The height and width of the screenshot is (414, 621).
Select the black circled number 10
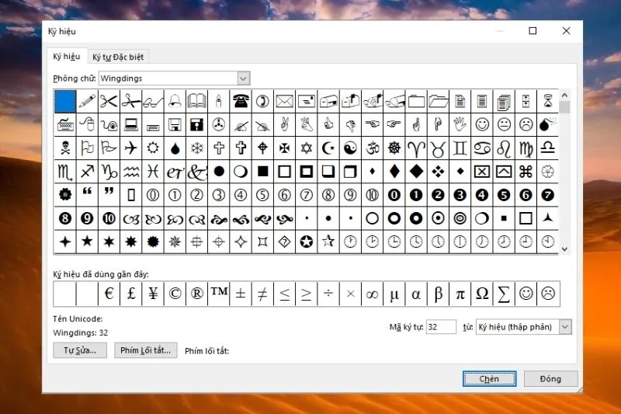coord(109,218)
